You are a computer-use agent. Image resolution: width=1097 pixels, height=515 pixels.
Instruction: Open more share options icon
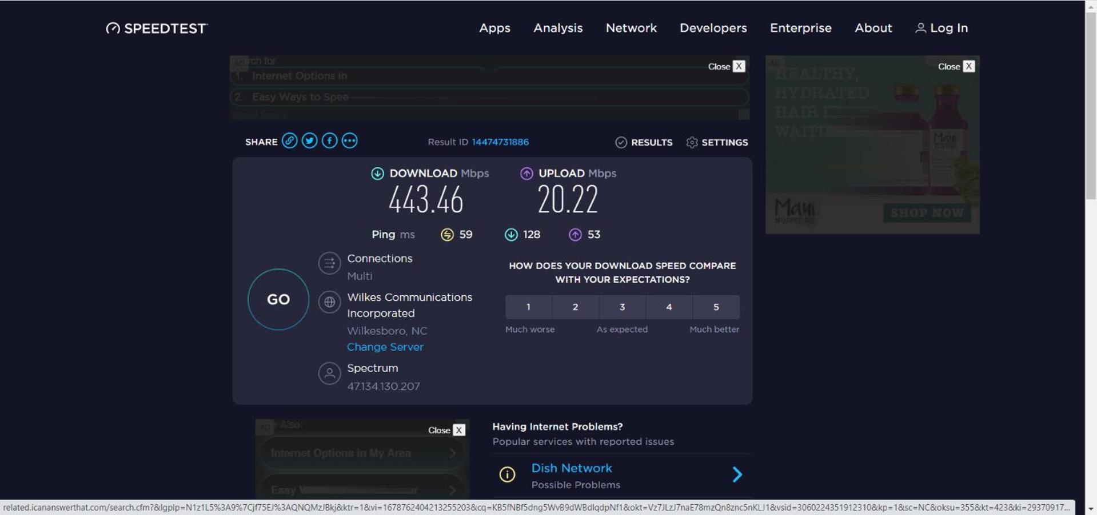(350, 141)
